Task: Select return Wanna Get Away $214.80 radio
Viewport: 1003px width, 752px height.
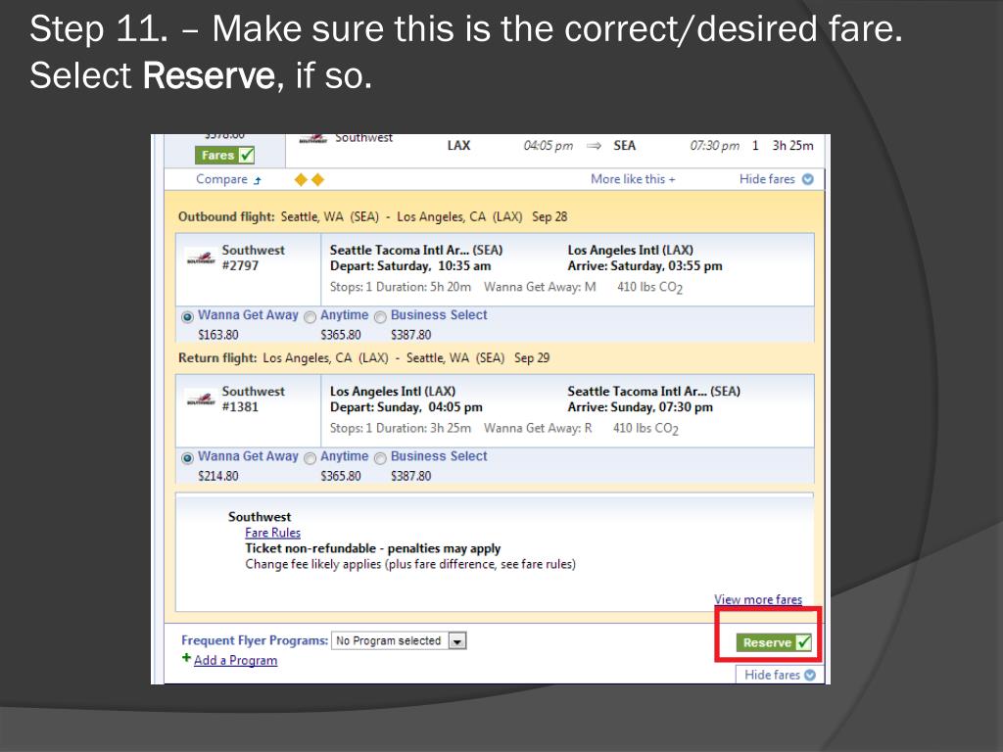Action: pyautogui.click(x=187, y=458)
